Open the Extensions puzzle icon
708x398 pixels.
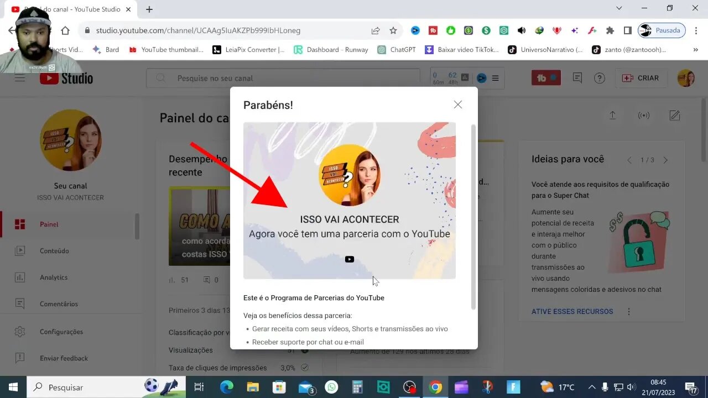point(610,30)
